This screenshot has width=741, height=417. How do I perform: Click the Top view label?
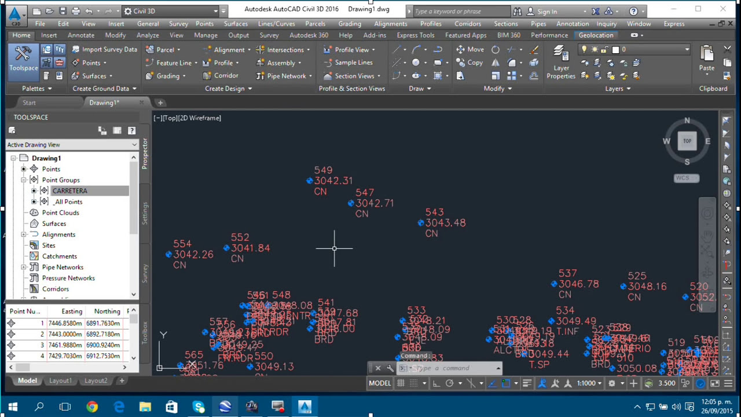(170, 118)
